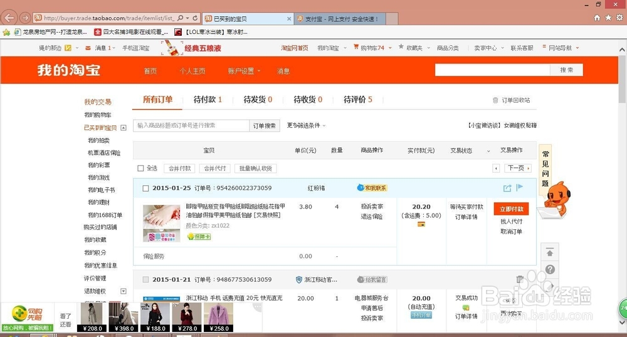Click the 订单搜索 button
This screenshot has height=337, width=627.
265,126
